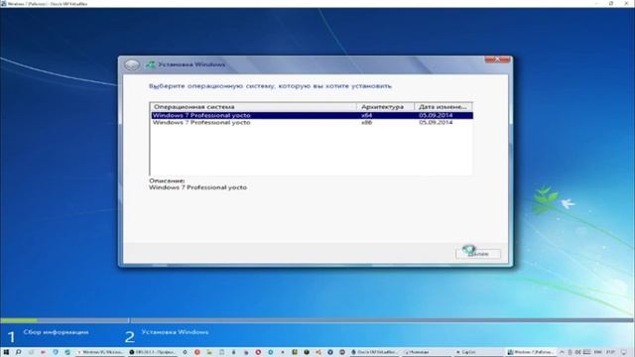
Task: Click the Архитектура column header
Action: pyautogui.click(x=385, y=107)
